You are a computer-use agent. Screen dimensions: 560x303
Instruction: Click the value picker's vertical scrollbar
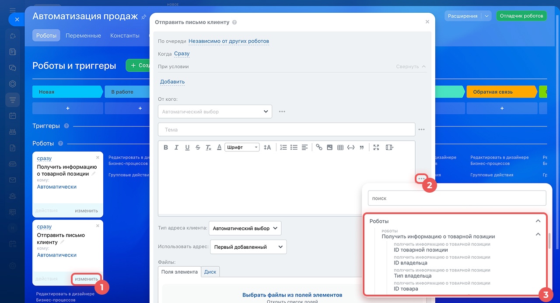point(549,240)
